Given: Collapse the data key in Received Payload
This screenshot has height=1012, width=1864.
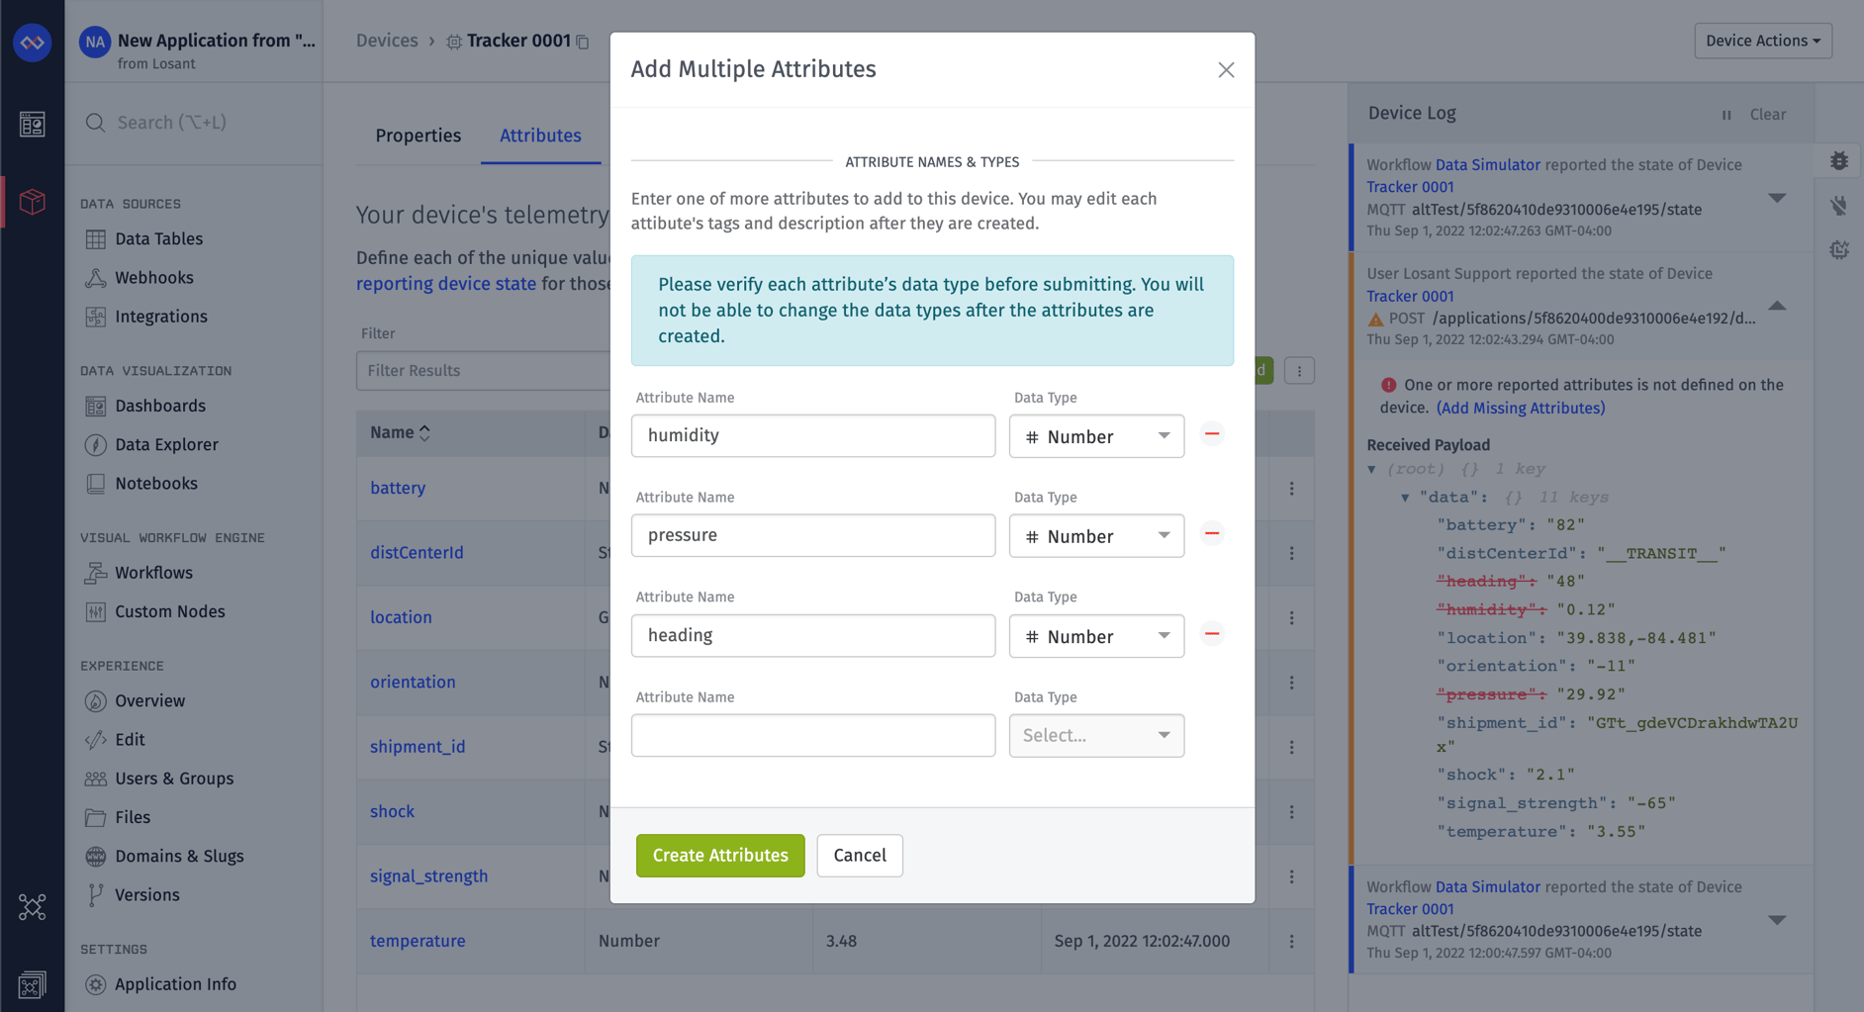Looking at the screenshot, I should pyautogui.click(x=1404, y=498).
